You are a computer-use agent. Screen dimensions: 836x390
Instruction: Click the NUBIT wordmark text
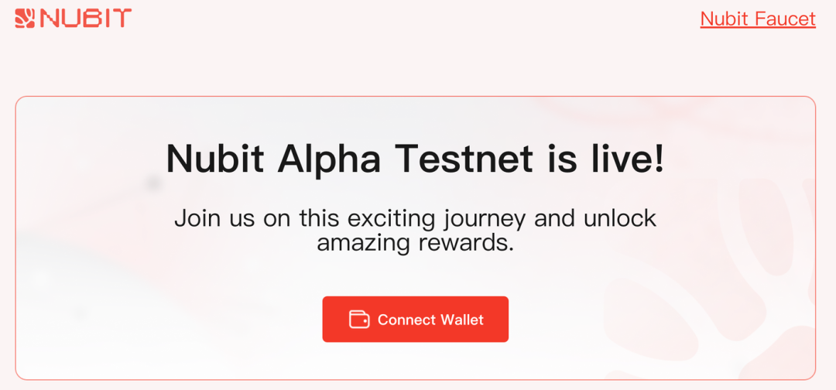point(85,18)
